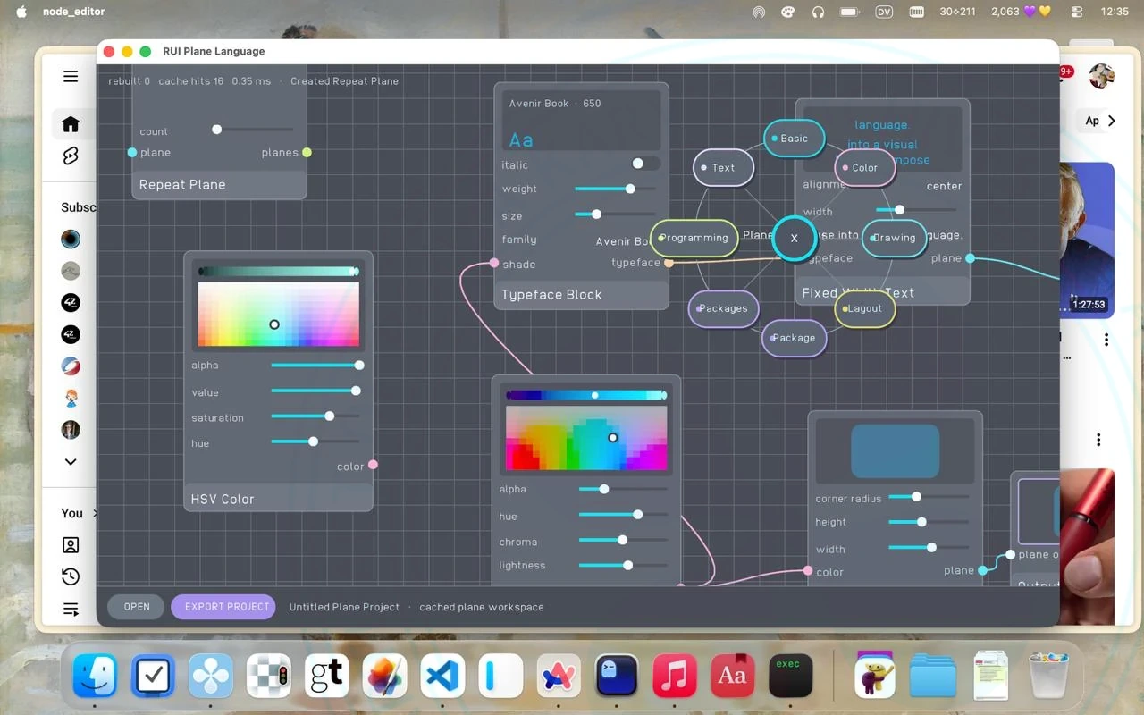Viewport: 1144px width, 715px height.
Task: Choose Layout in the radial menu
Action: tap(865, 308)
